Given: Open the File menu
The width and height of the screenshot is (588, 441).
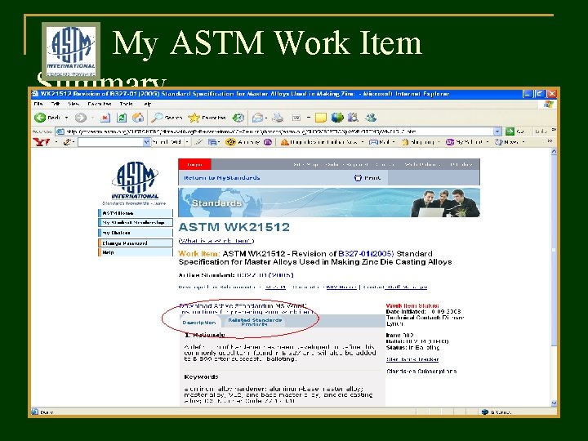Looking at the screenshot, I should (38, 104).
